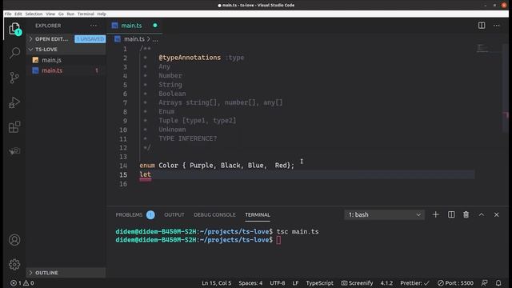Select the Terminal panel tab
This screenshot has height=288, width=512.
[x=258, y=215]
